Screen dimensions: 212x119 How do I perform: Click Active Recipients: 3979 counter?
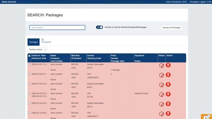point(176,2)
